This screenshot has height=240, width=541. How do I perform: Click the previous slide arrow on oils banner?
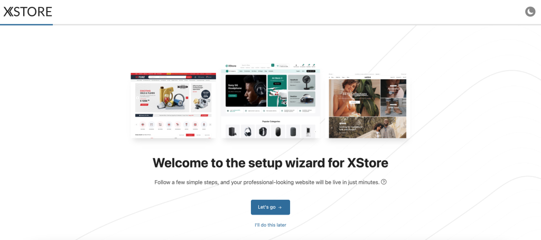(x=137, y=98)
